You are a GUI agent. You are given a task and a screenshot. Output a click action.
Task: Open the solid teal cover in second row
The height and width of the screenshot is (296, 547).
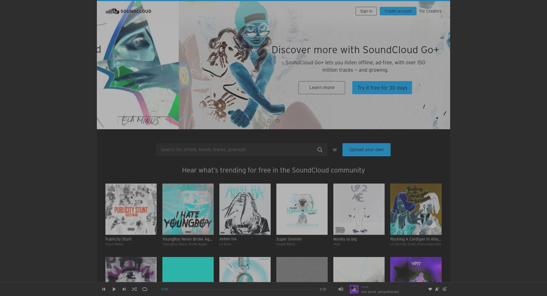pos(188,270)
